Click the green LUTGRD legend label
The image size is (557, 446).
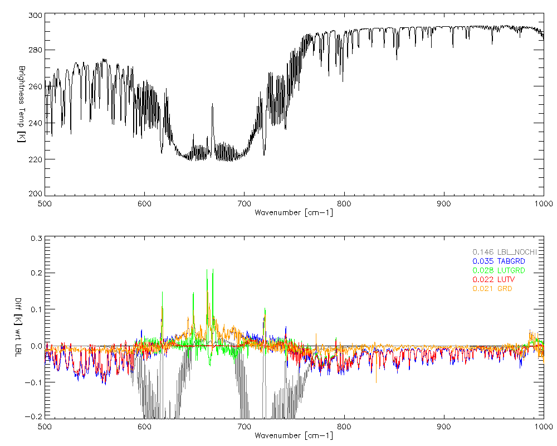[499, 270]
